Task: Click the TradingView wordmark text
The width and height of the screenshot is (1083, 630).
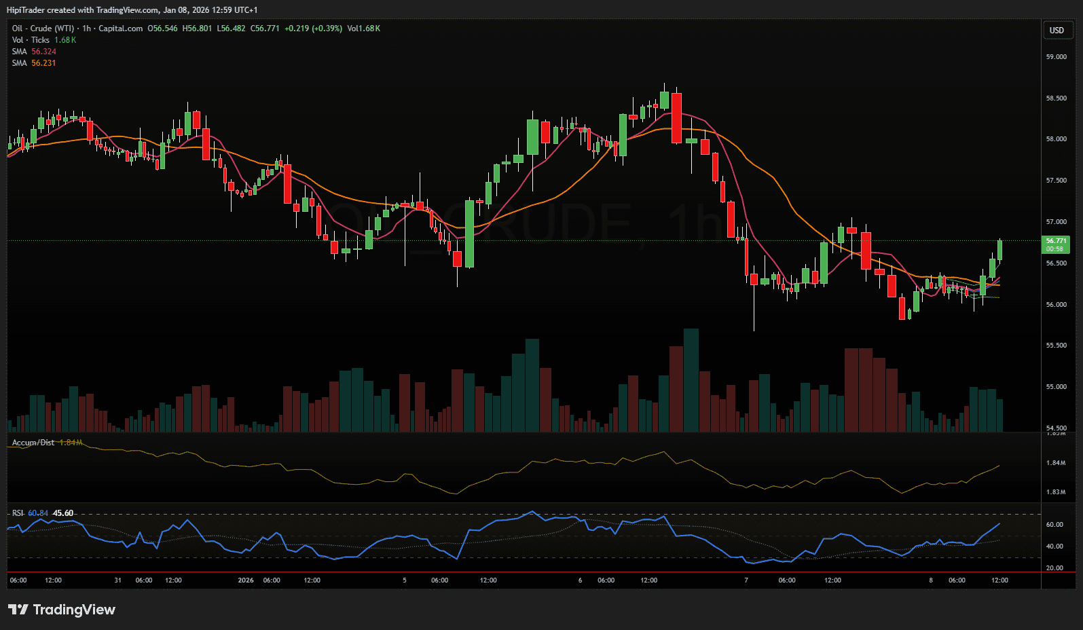Action: pyautogui.click(x=74, y=610)
